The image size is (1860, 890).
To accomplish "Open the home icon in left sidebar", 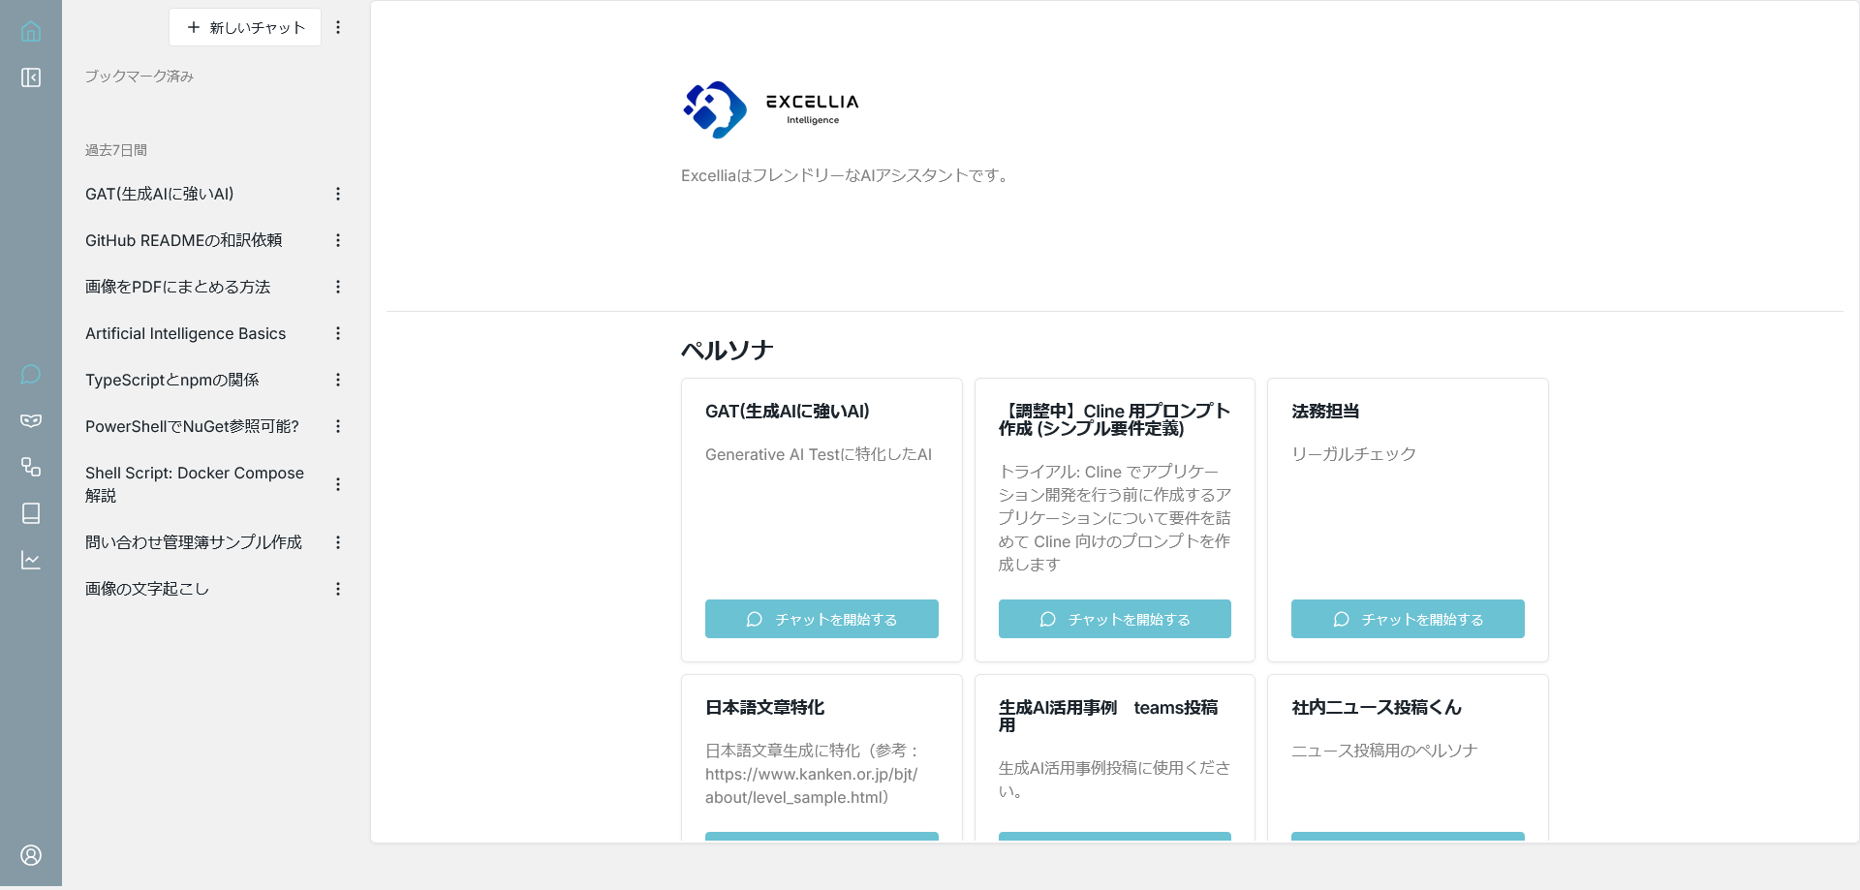I will [31, 31].
